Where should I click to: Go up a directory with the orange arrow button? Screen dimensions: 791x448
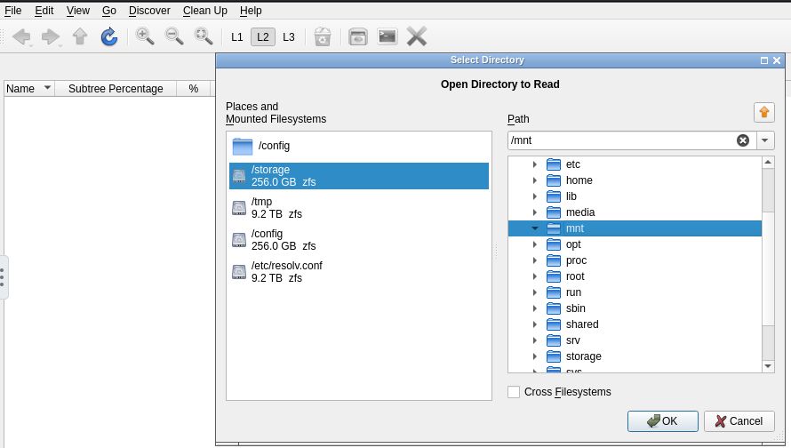[764, 112]
